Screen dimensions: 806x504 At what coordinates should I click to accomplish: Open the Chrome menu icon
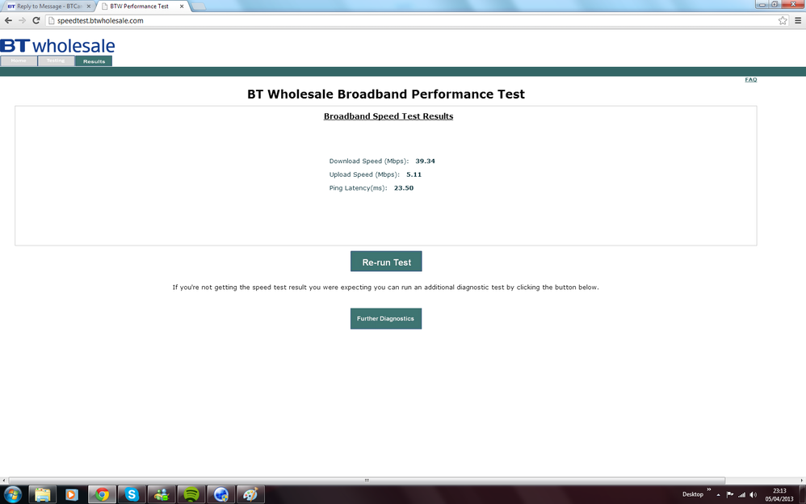coord(798,20)
